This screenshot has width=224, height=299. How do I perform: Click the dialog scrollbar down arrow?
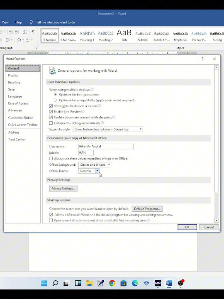(x=216, y=221)
